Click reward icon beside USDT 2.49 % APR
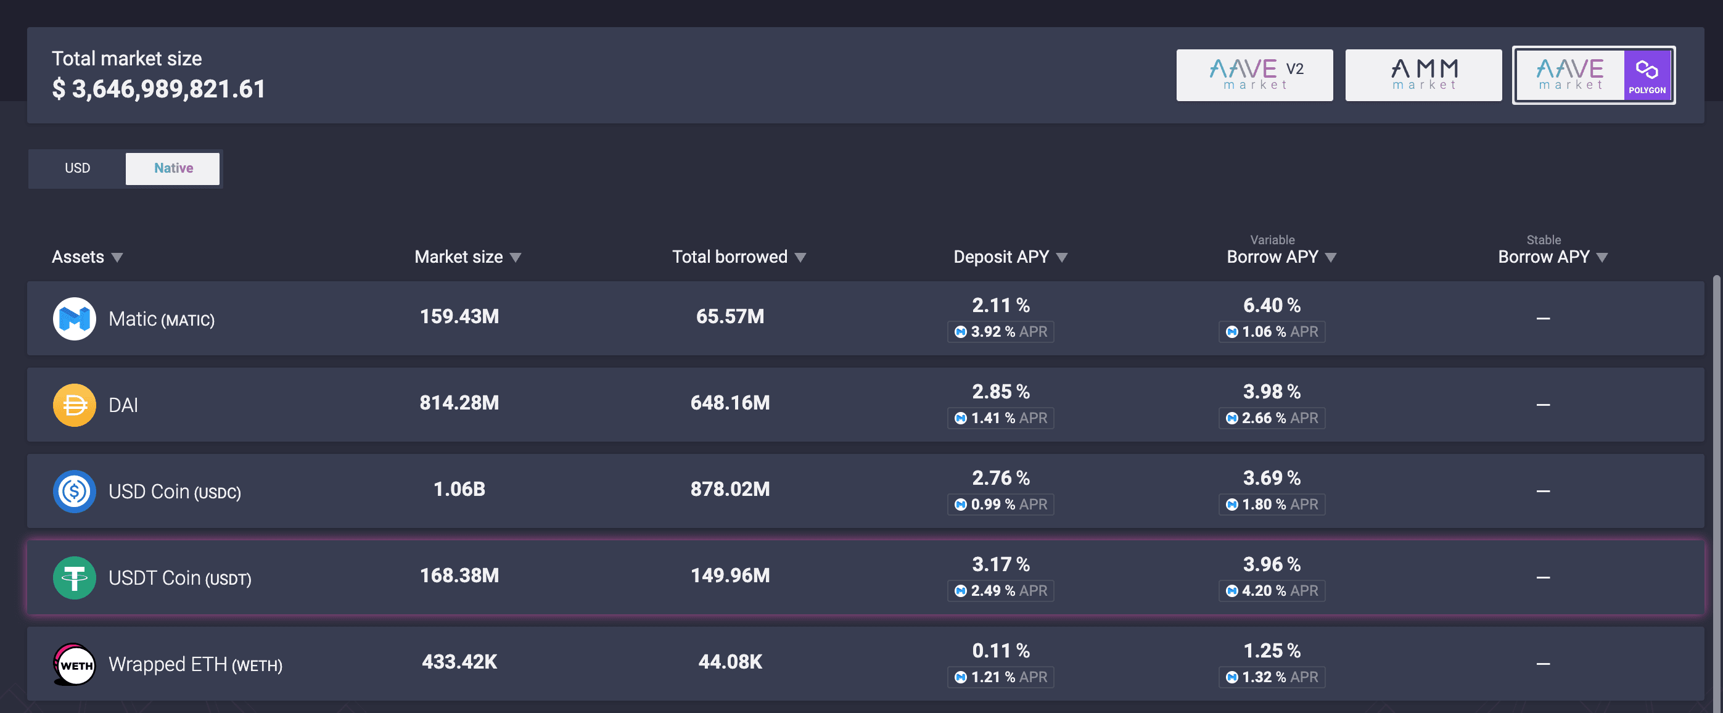Viewport: 1723px width, 713px height. [x=961, y=591]
